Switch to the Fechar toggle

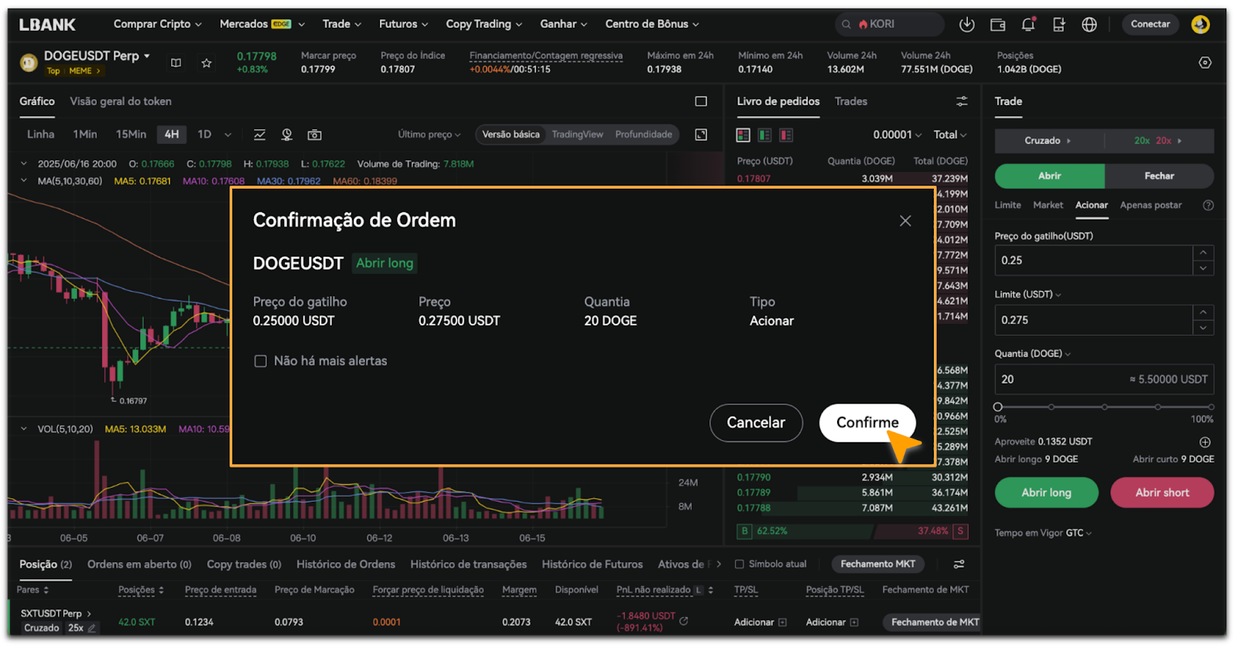point(1158,176)
